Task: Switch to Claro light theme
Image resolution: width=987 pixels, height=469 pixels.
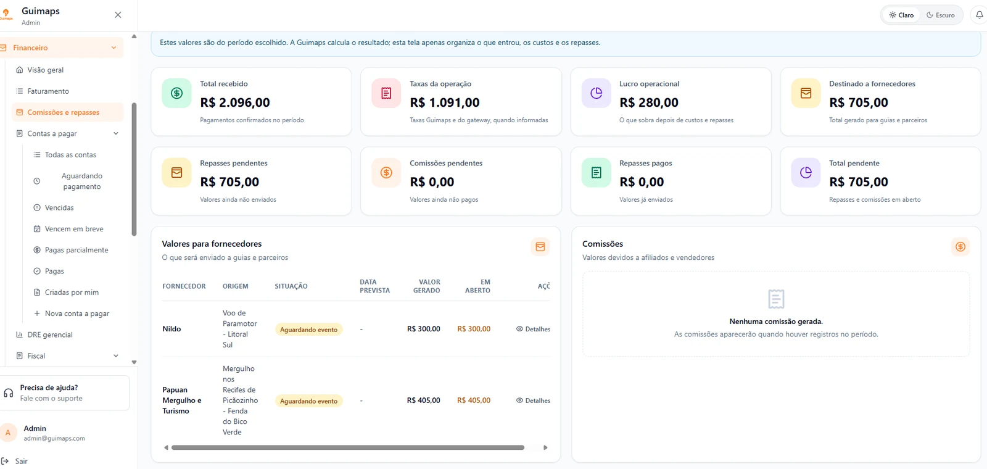Action: 901,15
